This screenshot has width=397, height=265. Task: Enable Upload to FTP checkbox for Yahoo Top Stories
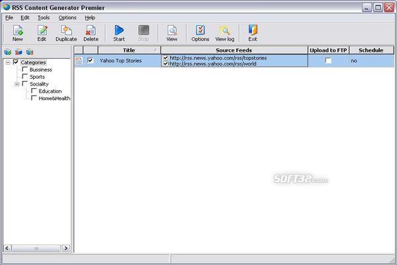328,60
